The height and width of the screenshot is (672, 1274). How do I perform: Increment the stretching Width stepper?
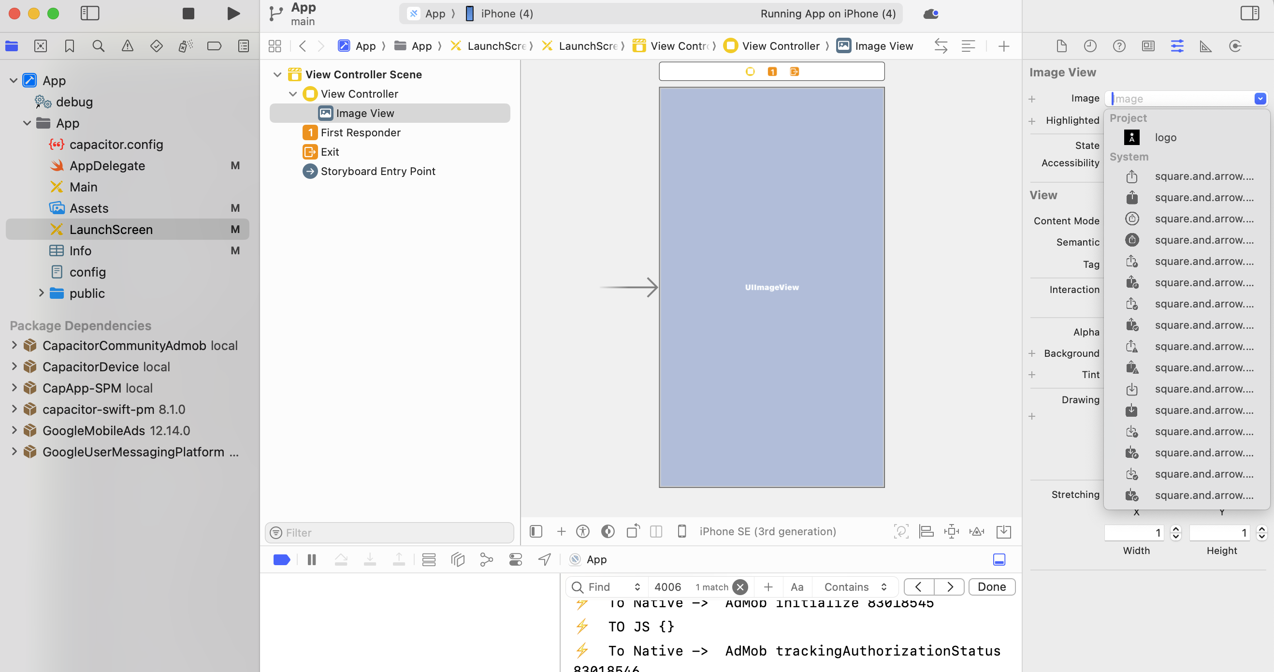click(x=1176, y=529)
